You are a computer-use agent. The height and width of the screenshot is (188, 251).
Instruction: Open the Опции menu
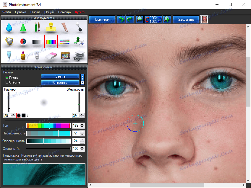(x=49, y=12)
